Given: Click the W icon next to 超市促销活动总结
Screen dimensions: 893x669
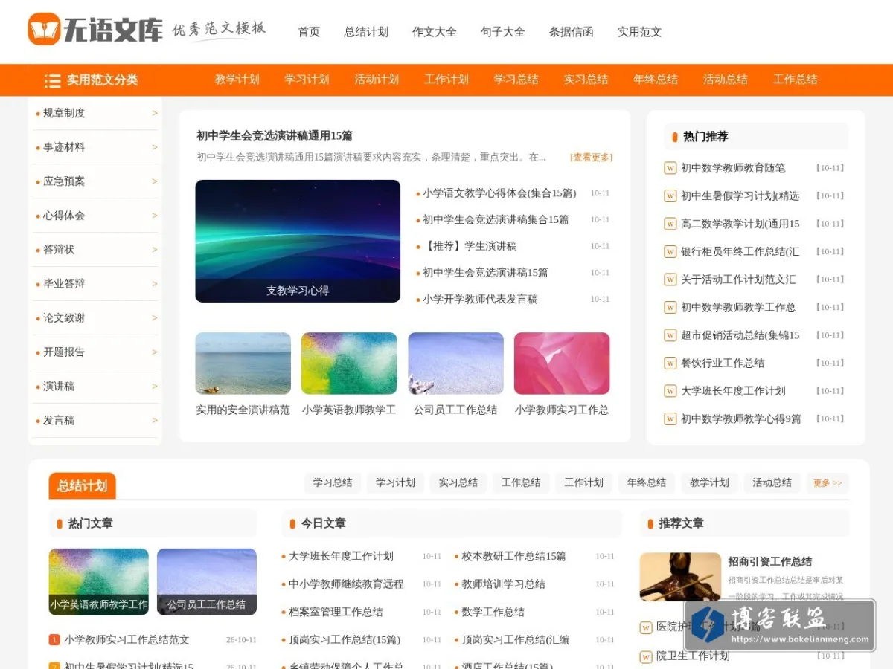Looking at the screenshot, I should pyautogui.click(x=670, y=335).
